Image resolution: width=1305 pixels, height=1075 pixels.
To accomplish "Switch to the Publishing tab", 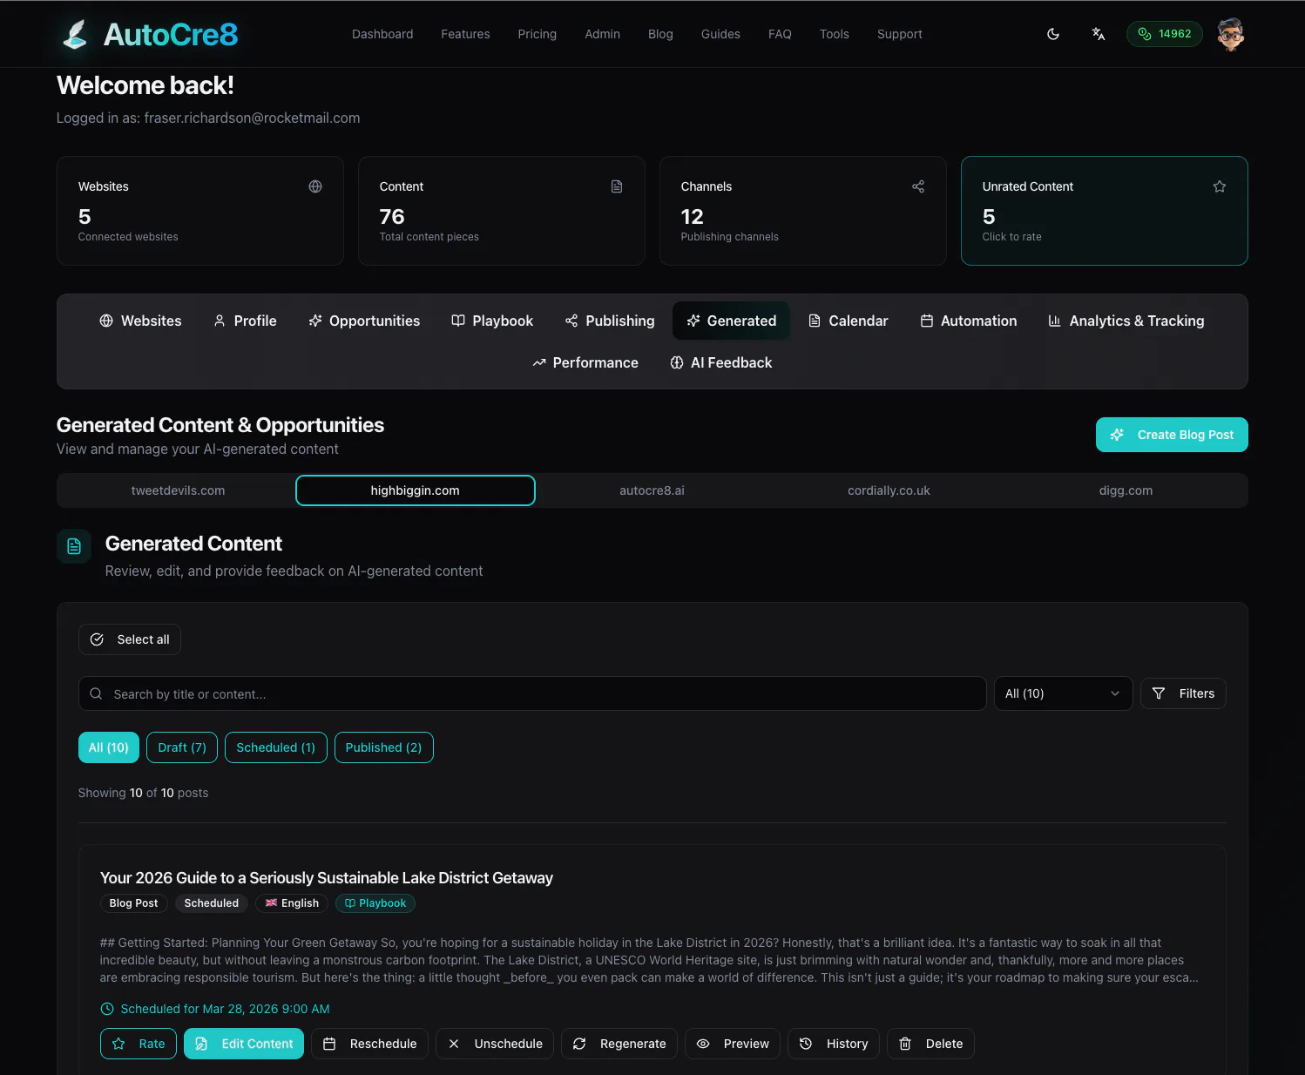I will (x=609, y=321).
